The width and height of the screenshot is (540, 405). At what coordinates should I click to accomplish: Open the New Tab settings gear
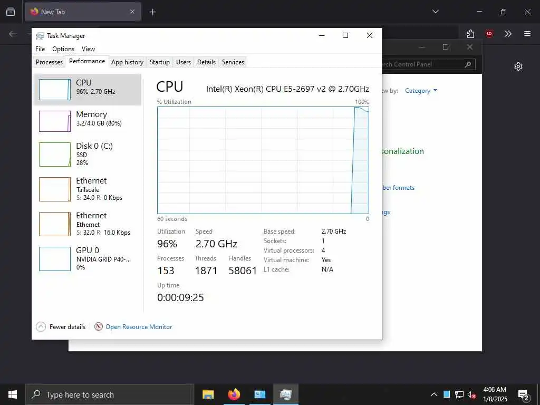coord(518,66)
